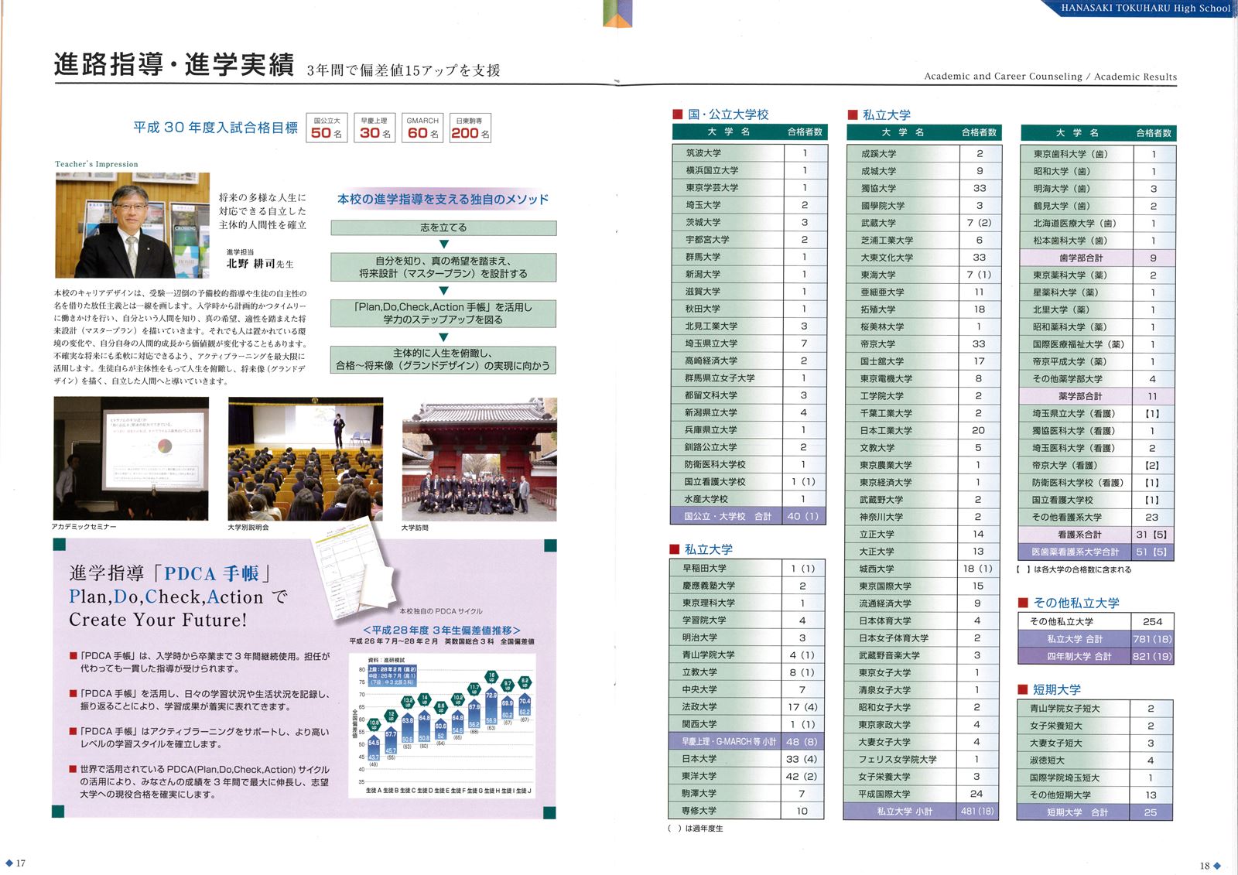Screen dimensions: 1238x875
Task: Select the 獨協大学 table row
Action: (925, 188)
